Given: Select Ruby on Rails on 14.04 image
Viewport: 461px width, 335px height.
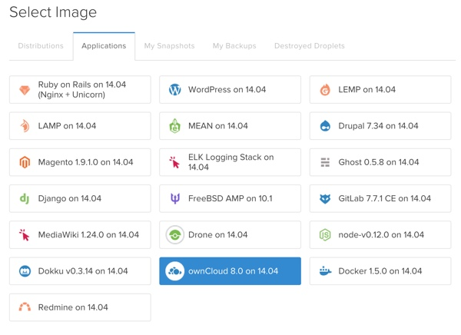Looking at the screenshot, I should click(80, 90).
